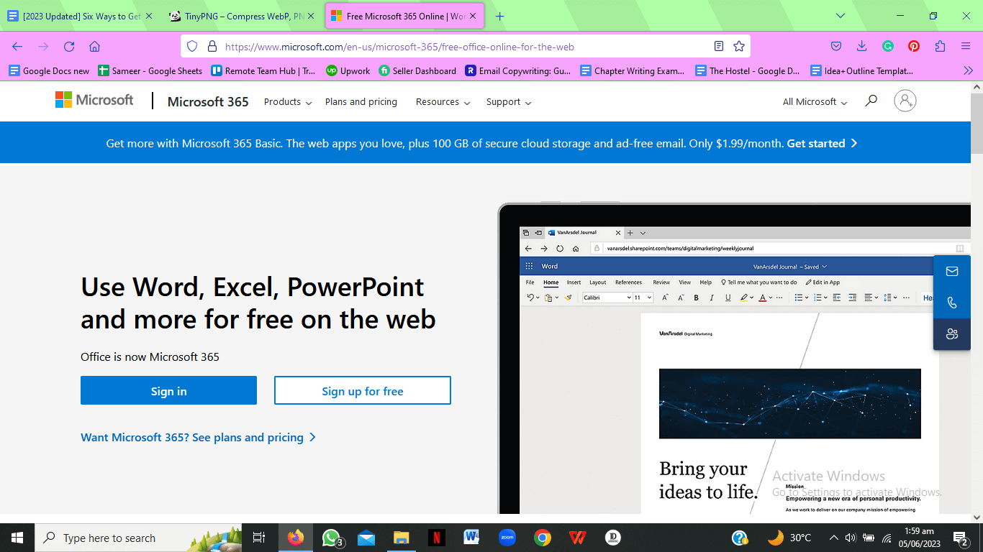Open See plans and pricing link
This screenshot has height=552, width=983.
tap(199, 437)
